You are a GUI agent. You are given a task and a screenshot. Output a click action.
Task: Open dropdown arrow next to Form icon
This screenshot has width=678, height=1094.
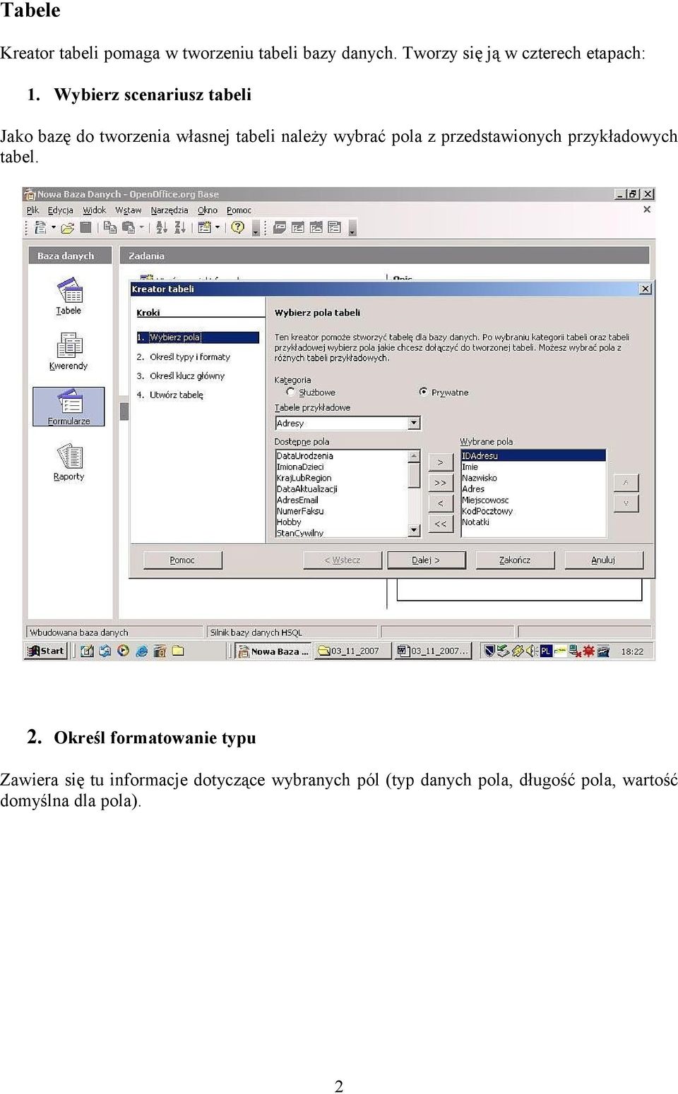(217, 227)
